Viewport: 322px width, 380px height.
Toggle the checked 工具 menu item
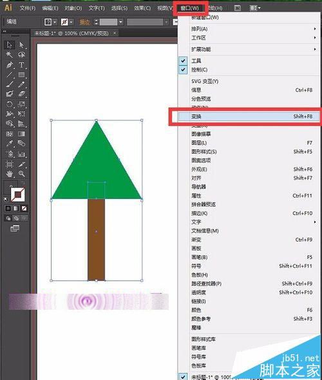click(249, 61)
